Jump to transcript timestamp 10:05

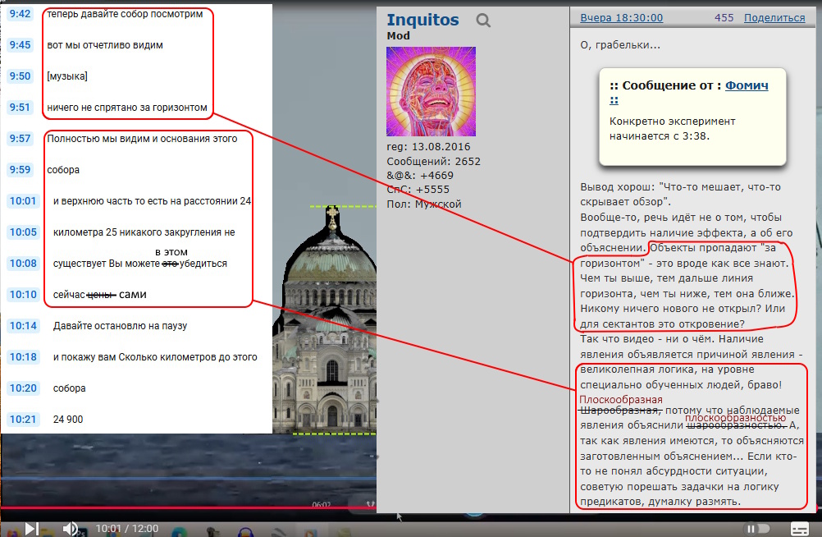pyautogui.click(x=23, y=232)
